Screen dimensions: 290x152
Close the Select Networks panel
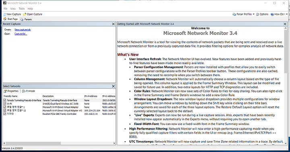point(113,86)
